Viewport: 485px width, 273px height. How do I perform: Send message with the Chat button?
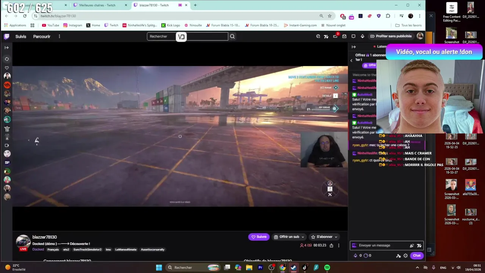417,256
